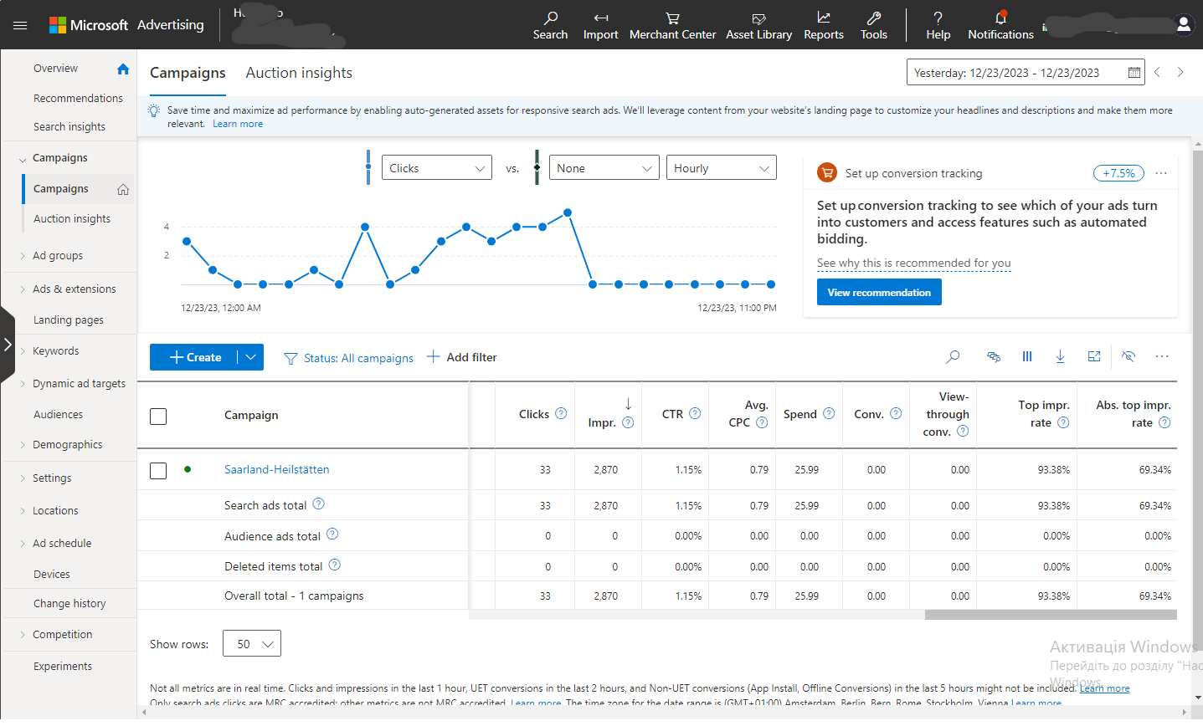Select the Saarland-Heilstätten campaign checkbox
This screenshot has height=726, width=1203.
[158, 470]
